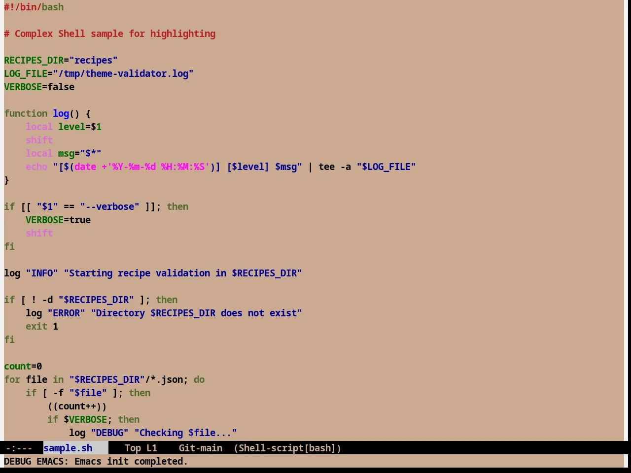Click the Shell-script[bash] major mode indicator
The image size is (631, 473).
coord(287,448)
